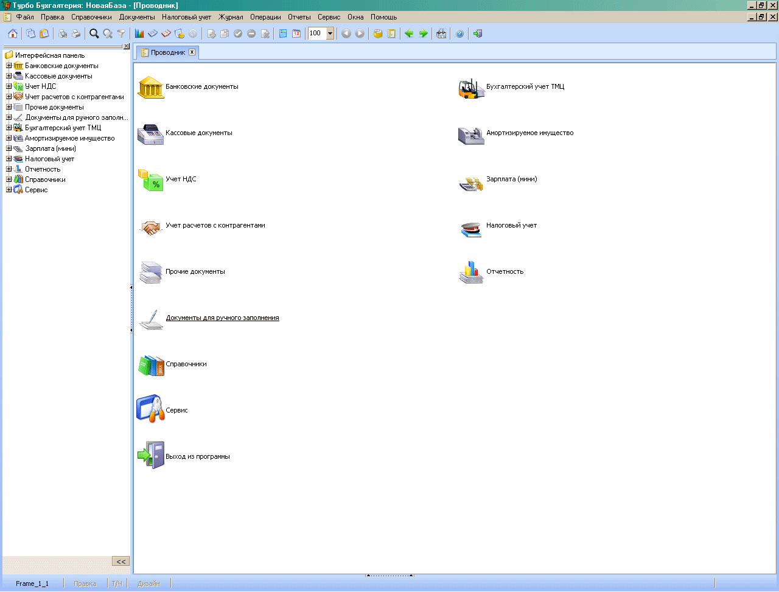Screen dimensions: 779x592
Task: Open the Помощь menu
Action: click(384, 17)
